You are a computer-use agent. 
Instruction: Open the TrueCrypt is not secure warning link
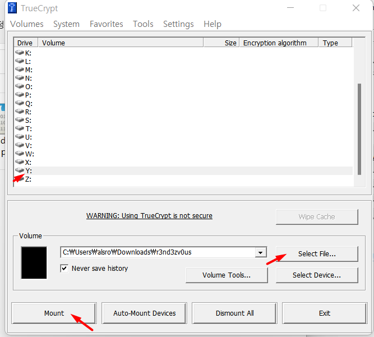click(149, 216)
